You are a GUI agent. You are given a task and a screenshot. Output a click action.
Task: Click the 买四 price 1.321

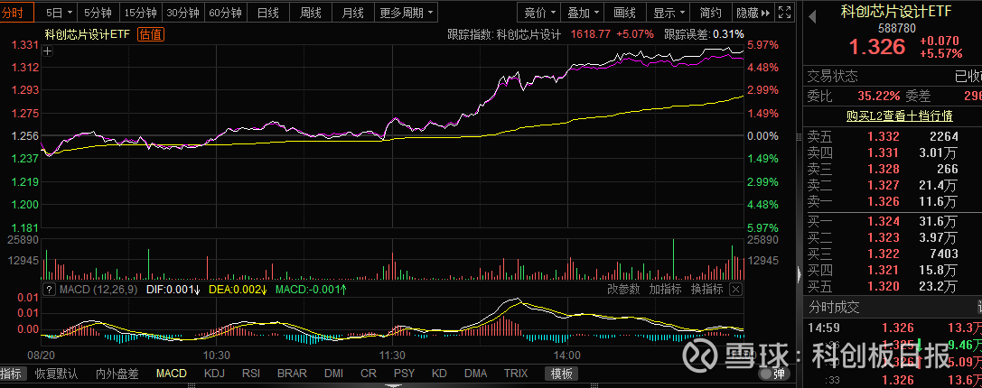[883, 270]
